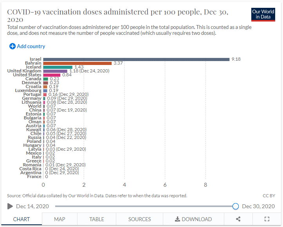This screenshot has height=227, width=283.
Task: Click the United Kingdom purple bar
Action: tap(55, 71)
